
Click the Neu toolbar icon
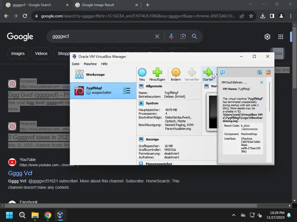pyautogui.click(x=142, y=74)
